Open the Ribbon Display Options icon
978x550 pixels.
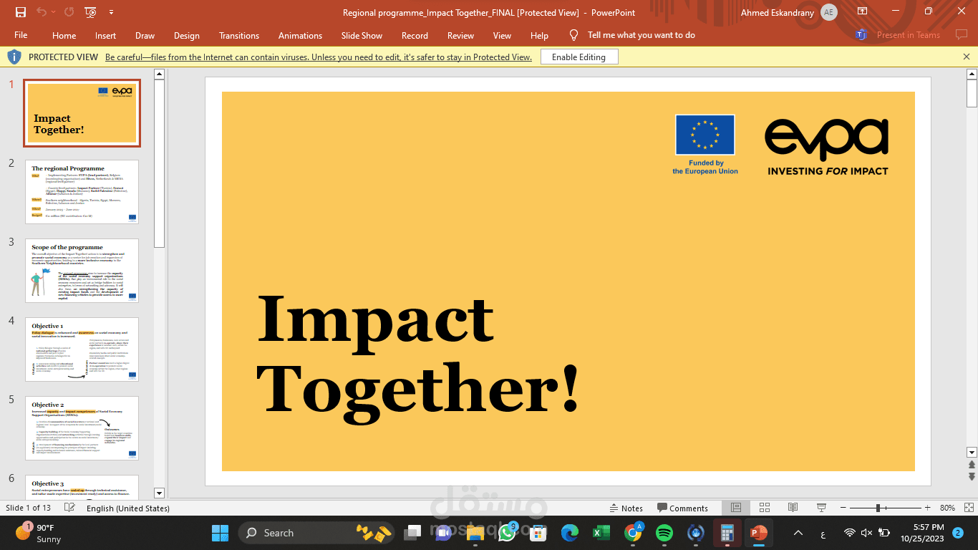tap(862, 11)
